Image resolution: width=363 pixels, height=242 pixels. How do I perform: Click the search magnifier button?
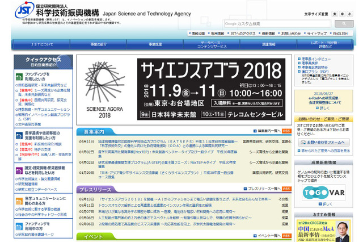[x=344, y=24]
